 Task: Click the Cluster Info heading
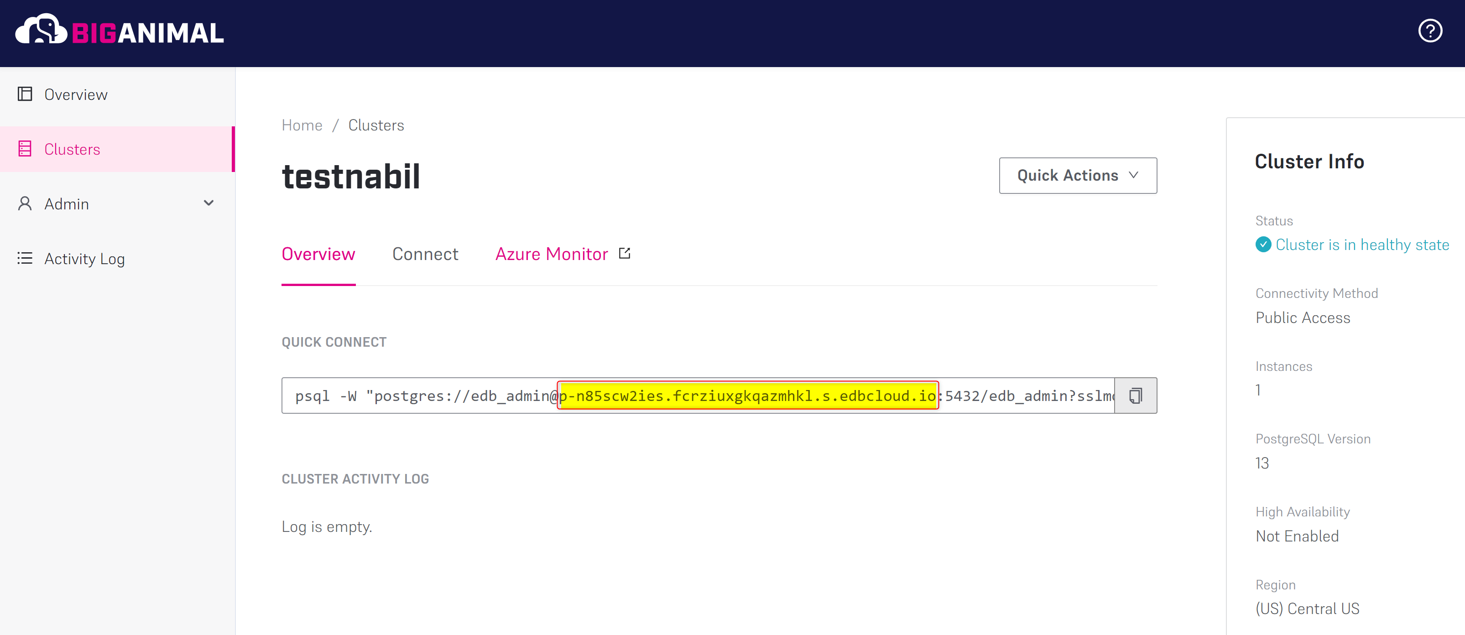pyautogui.click(x=1309, y=161)
